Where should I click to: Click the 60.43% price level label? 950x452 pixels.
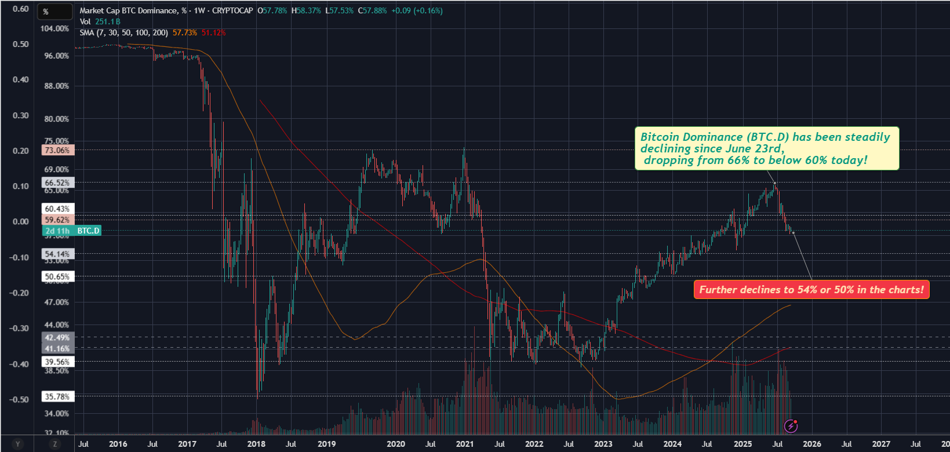coord(57,209)
